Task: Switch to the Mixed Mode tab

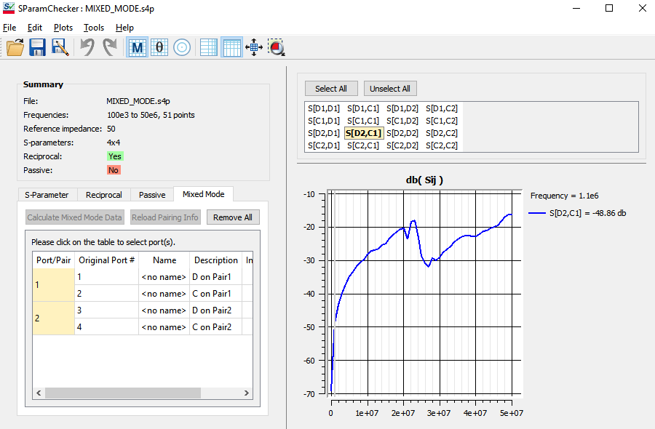Action: tap(203, 194)
